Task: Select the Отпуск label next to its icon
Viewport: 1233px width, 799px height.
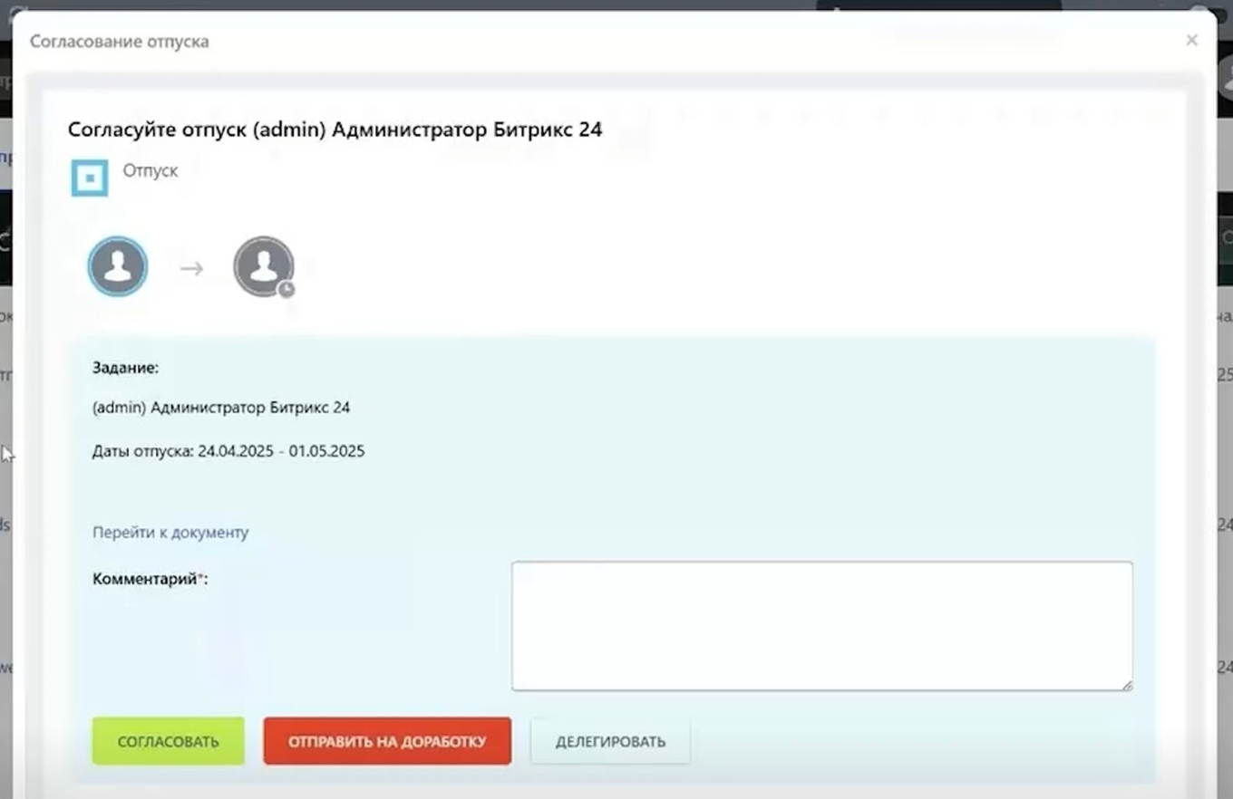Action: 150,170
